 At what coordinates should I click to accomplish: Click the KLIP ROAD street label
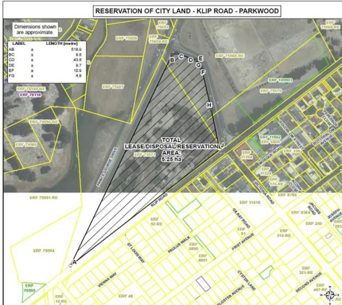pos(159,200)
